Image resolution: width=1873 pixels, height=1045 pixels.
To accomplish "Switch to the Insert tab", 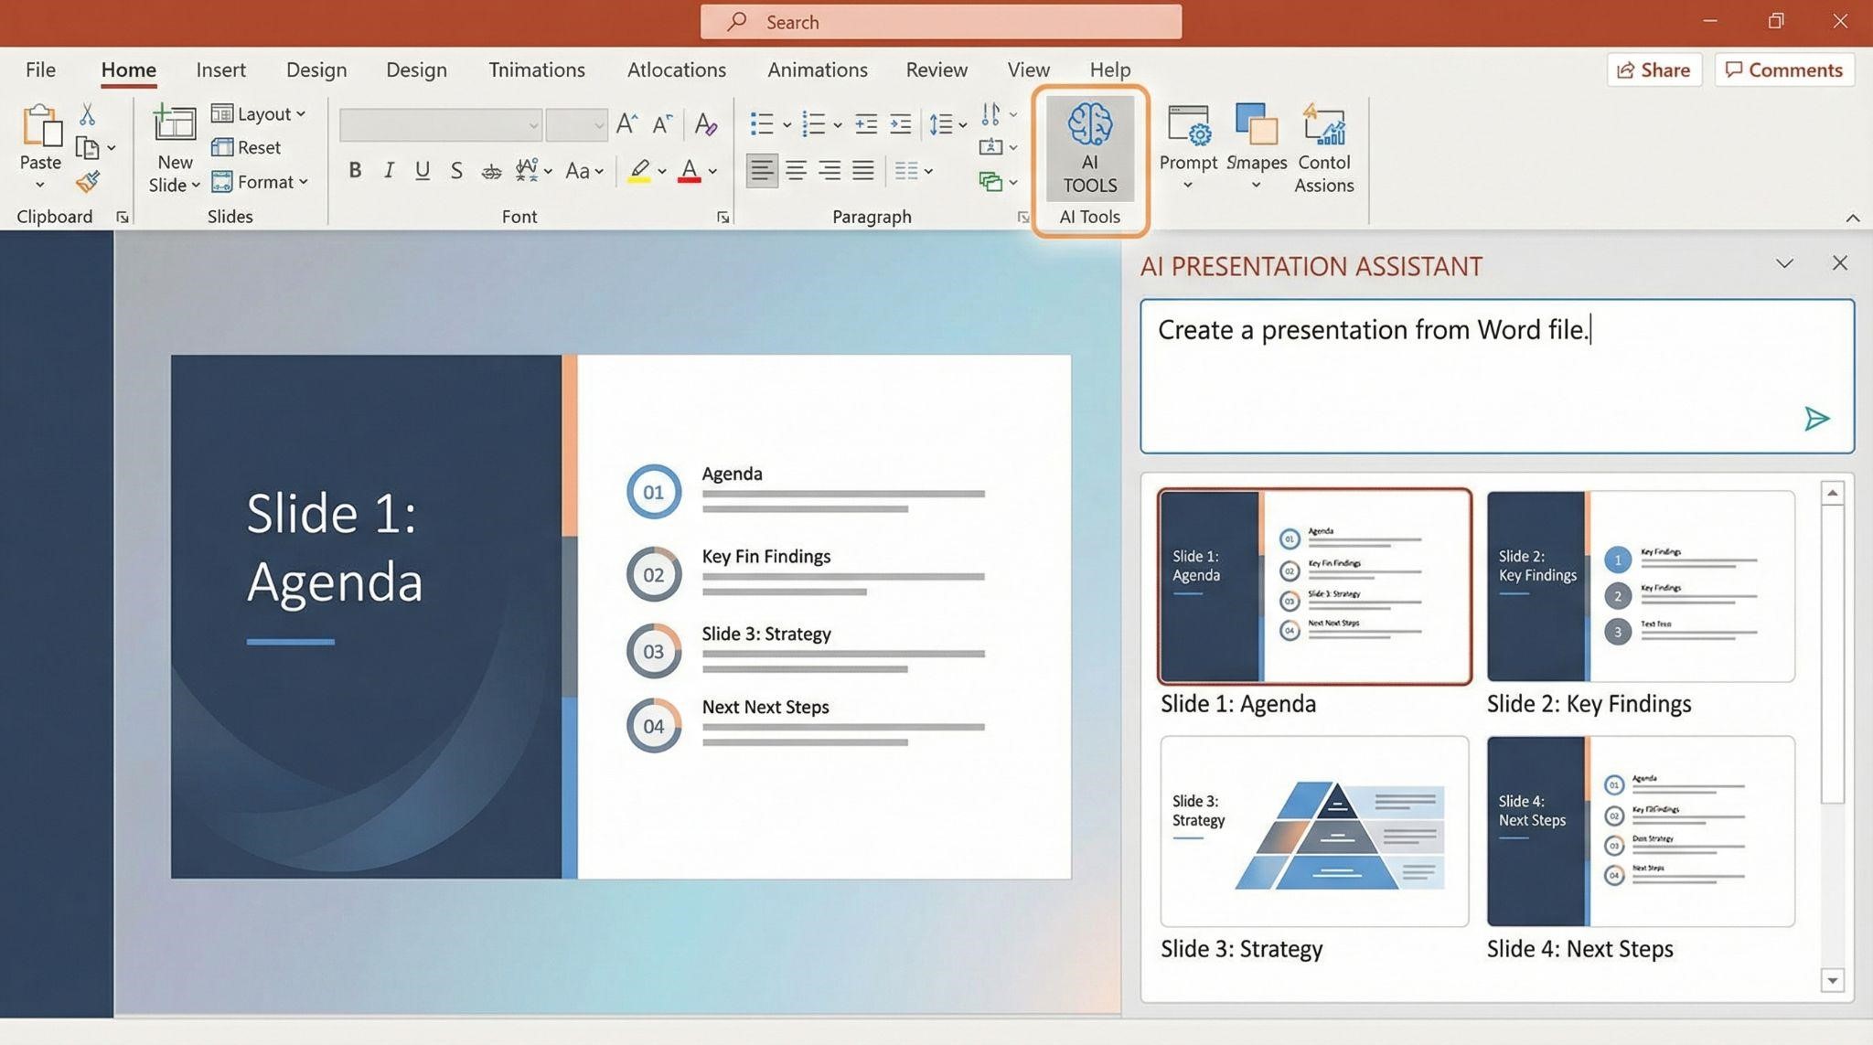I will tap(220, 69).
